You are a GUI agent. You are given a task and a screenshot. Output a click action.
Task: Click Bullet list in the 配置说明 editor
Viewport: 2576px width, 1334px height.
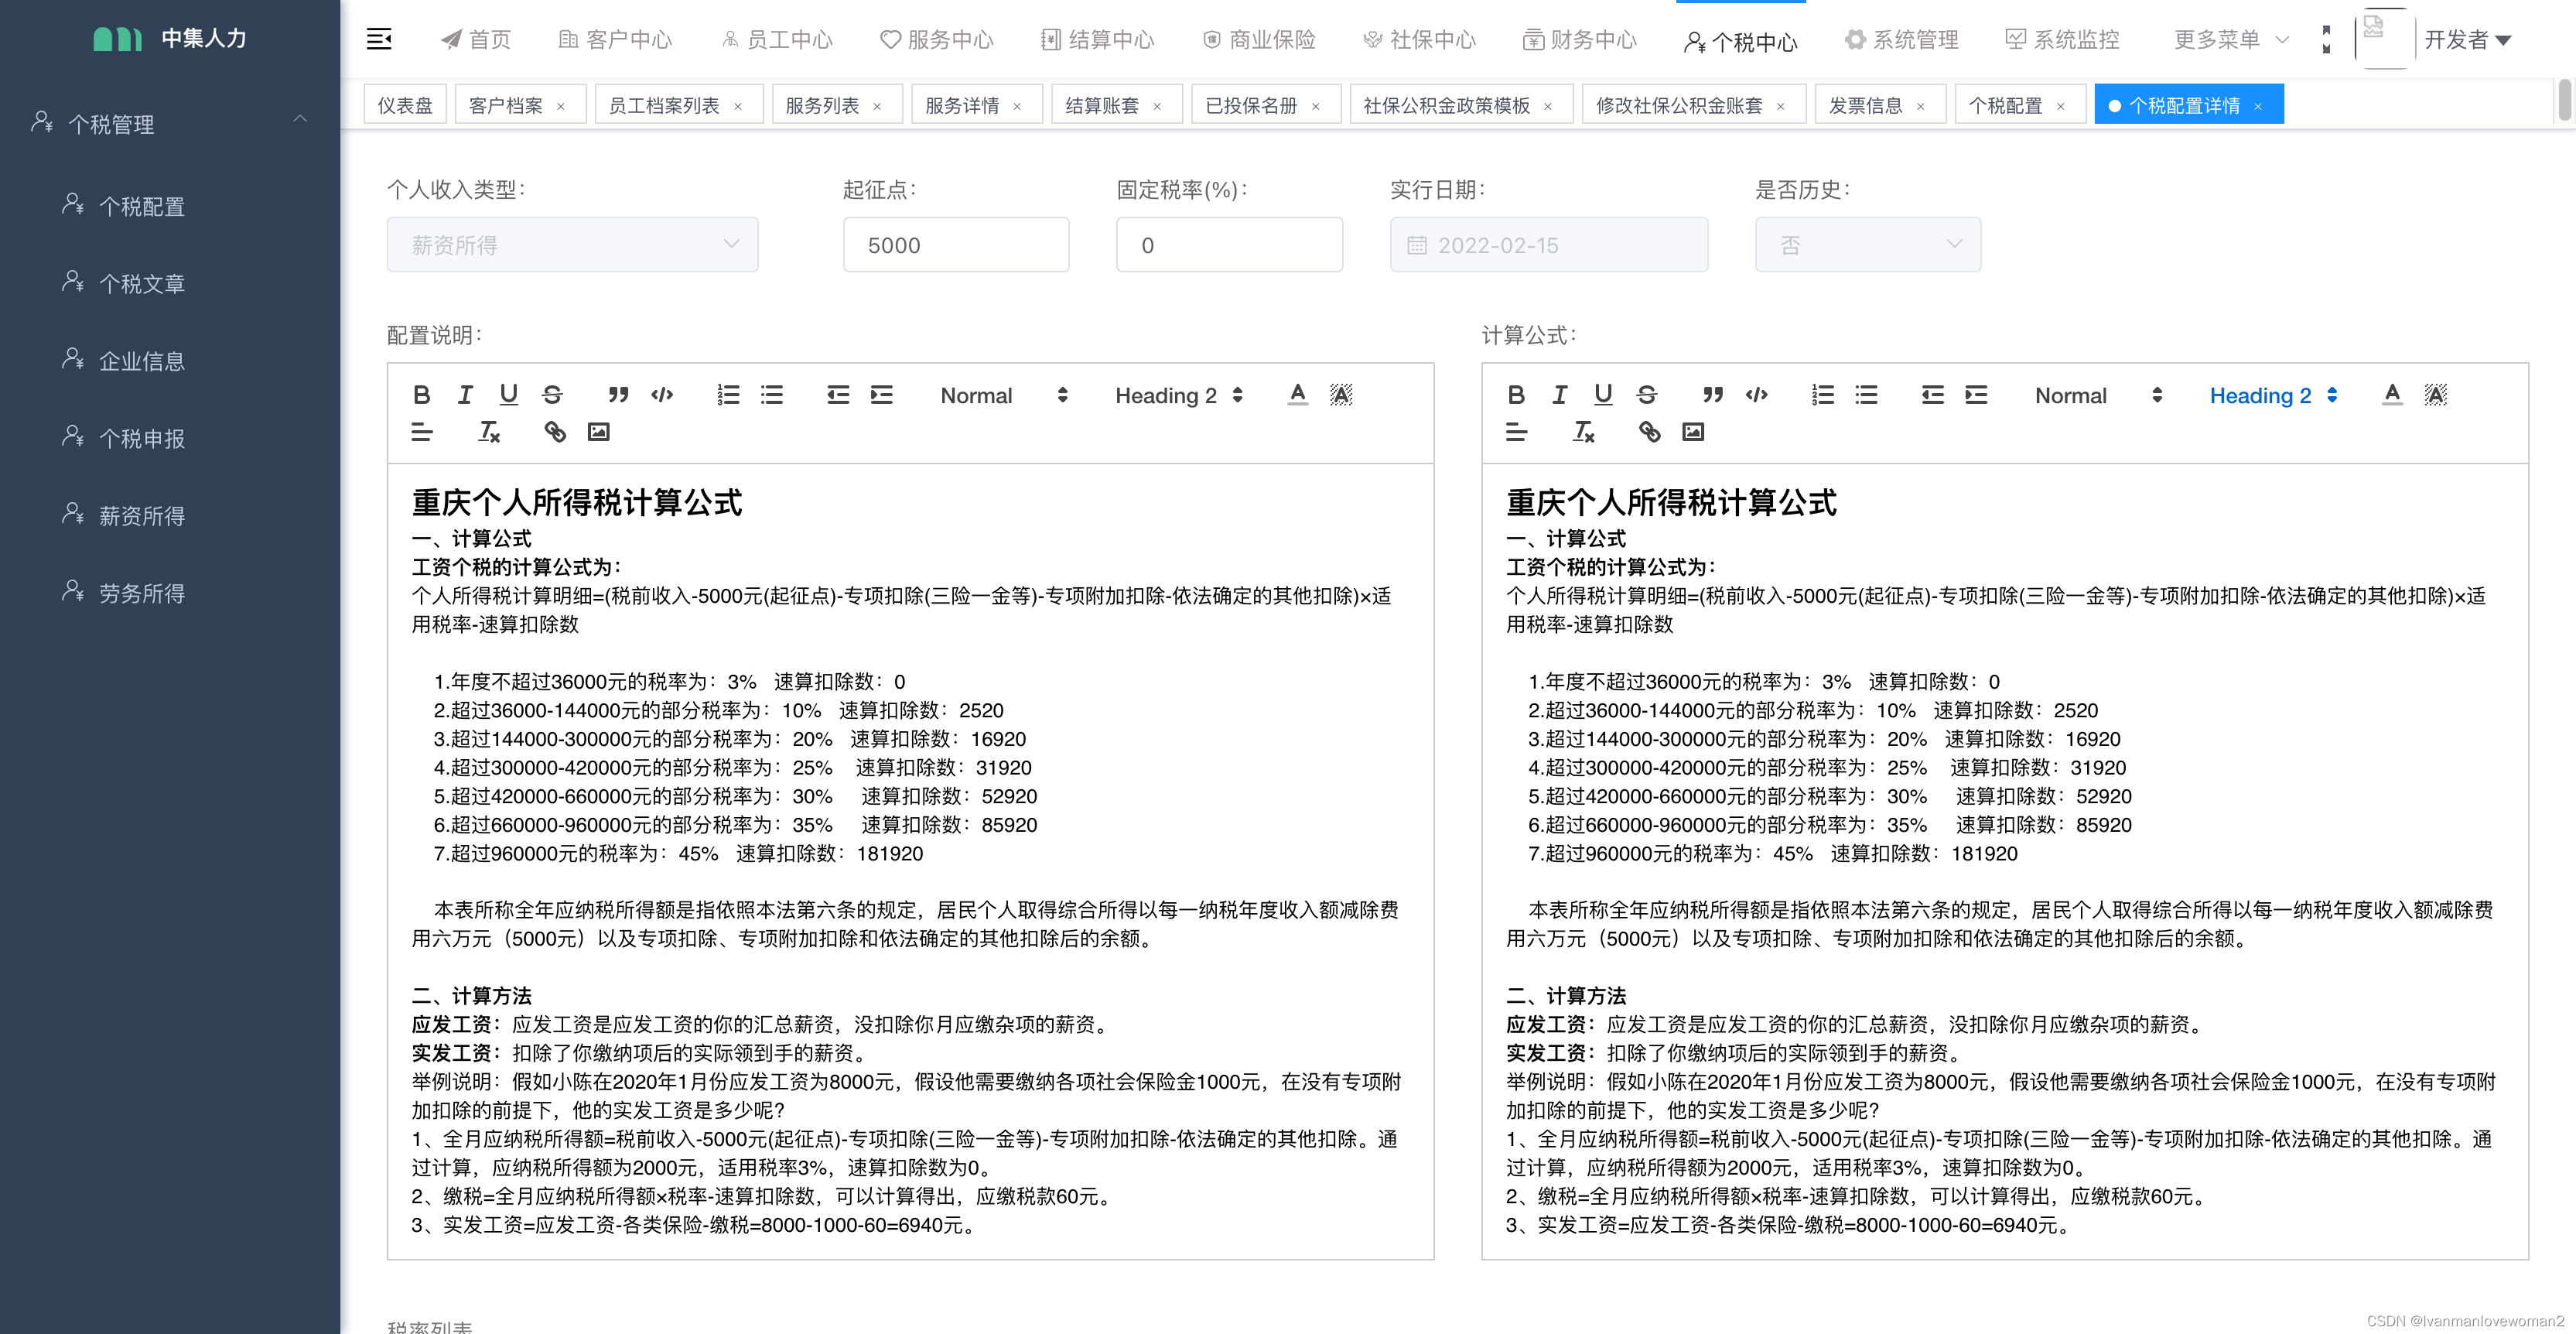[x=772, y=395]
